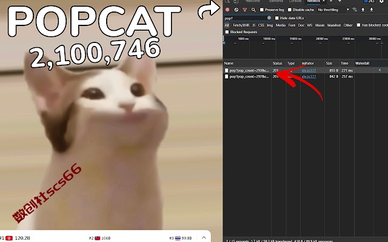This screenshot has width=388, height=242.
Task: Open DevTools settings gear
Action: (381, 1)
